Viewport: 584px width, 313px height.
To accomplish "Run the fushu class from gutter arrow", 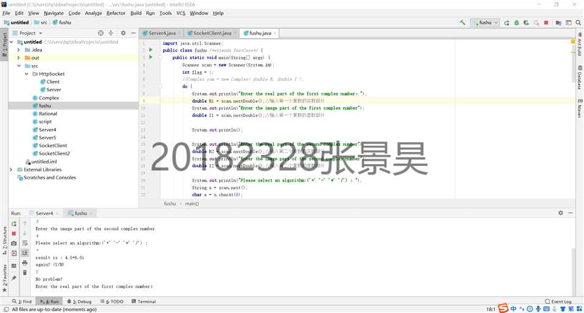I will tap(150, 50).
